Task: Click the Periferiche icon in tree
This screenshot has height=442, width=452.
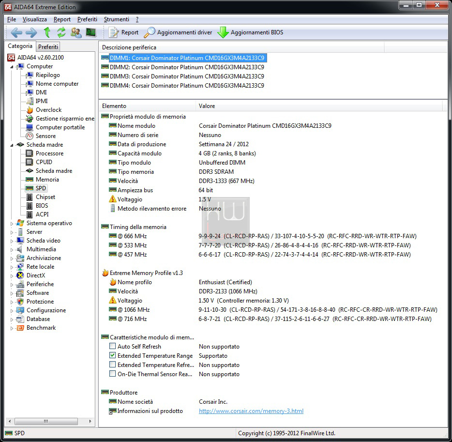Action: pos(20,284)
